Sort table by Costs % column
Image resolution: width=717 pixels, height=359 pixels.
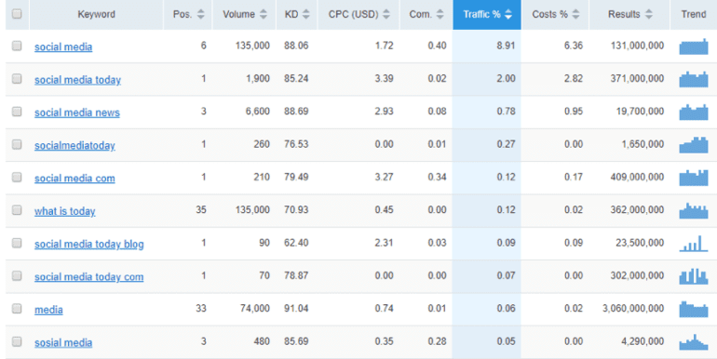coord(555,15)
